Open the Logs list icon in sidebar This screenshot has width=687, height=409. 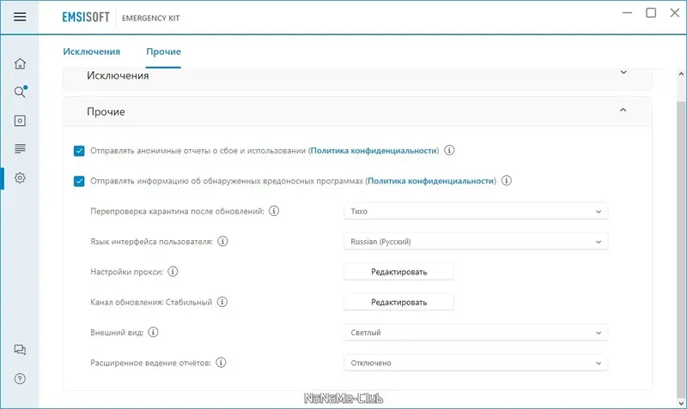(20, 149)
